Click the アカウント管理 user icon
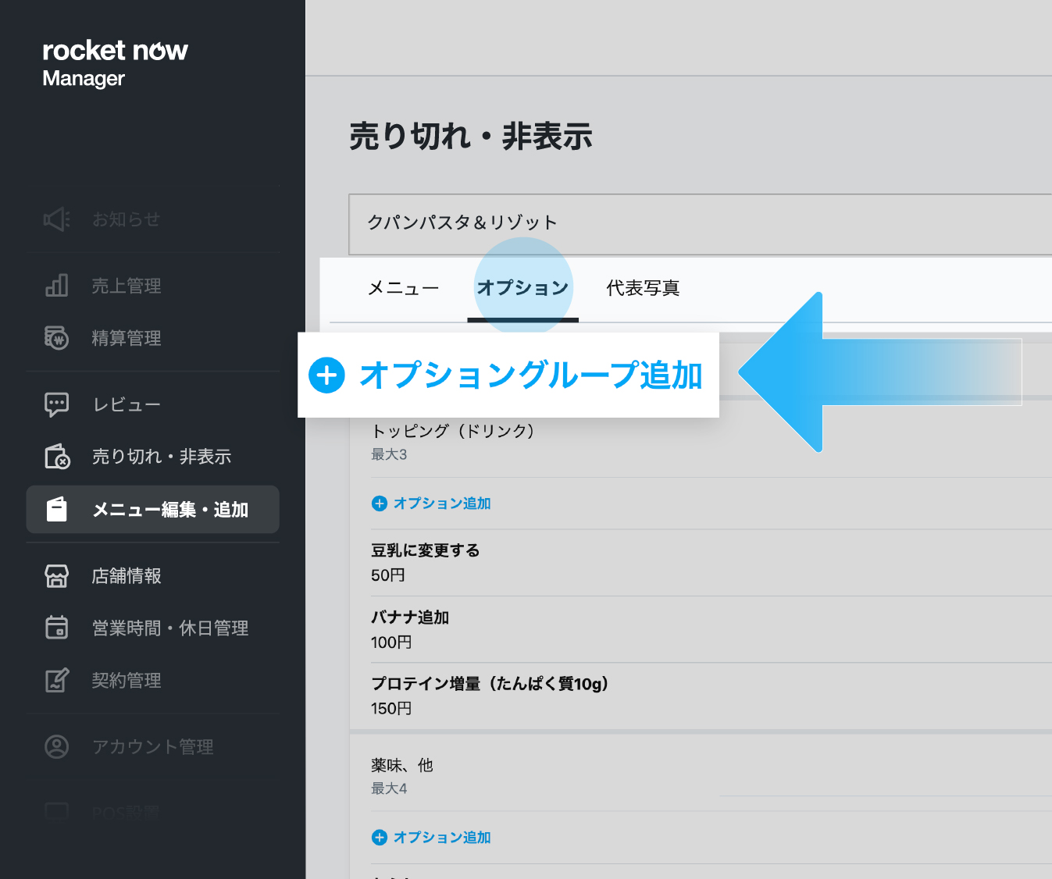 pyautogui.click(x=57, y=746)
